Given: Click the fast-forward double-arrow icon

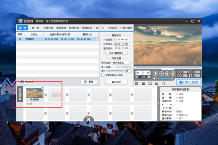Looking at the screenshot, I should click(149, 77).
